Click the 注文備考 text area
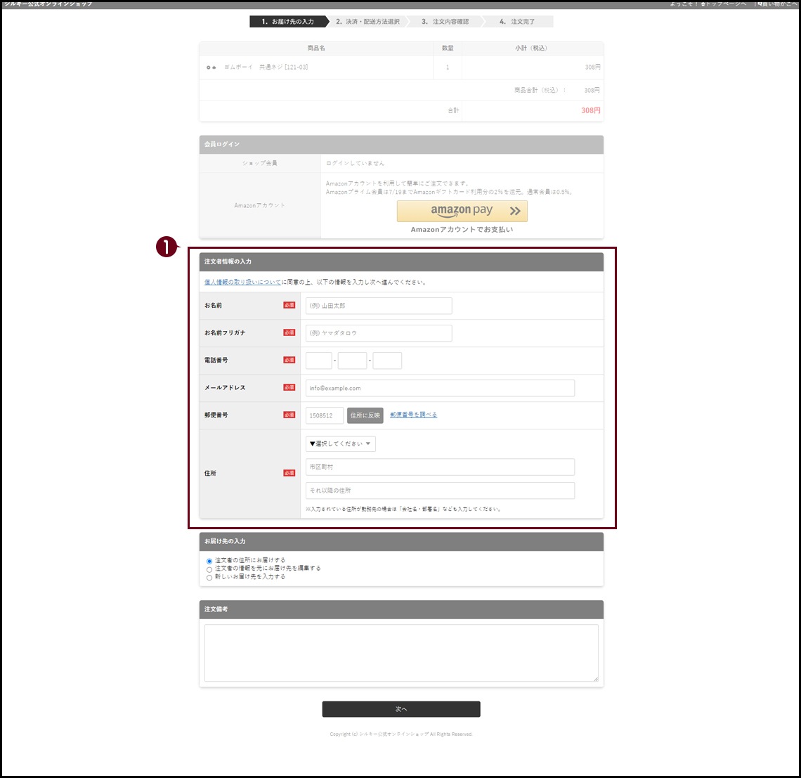Screen dimensions: 801x778 (x=401, y=653)
